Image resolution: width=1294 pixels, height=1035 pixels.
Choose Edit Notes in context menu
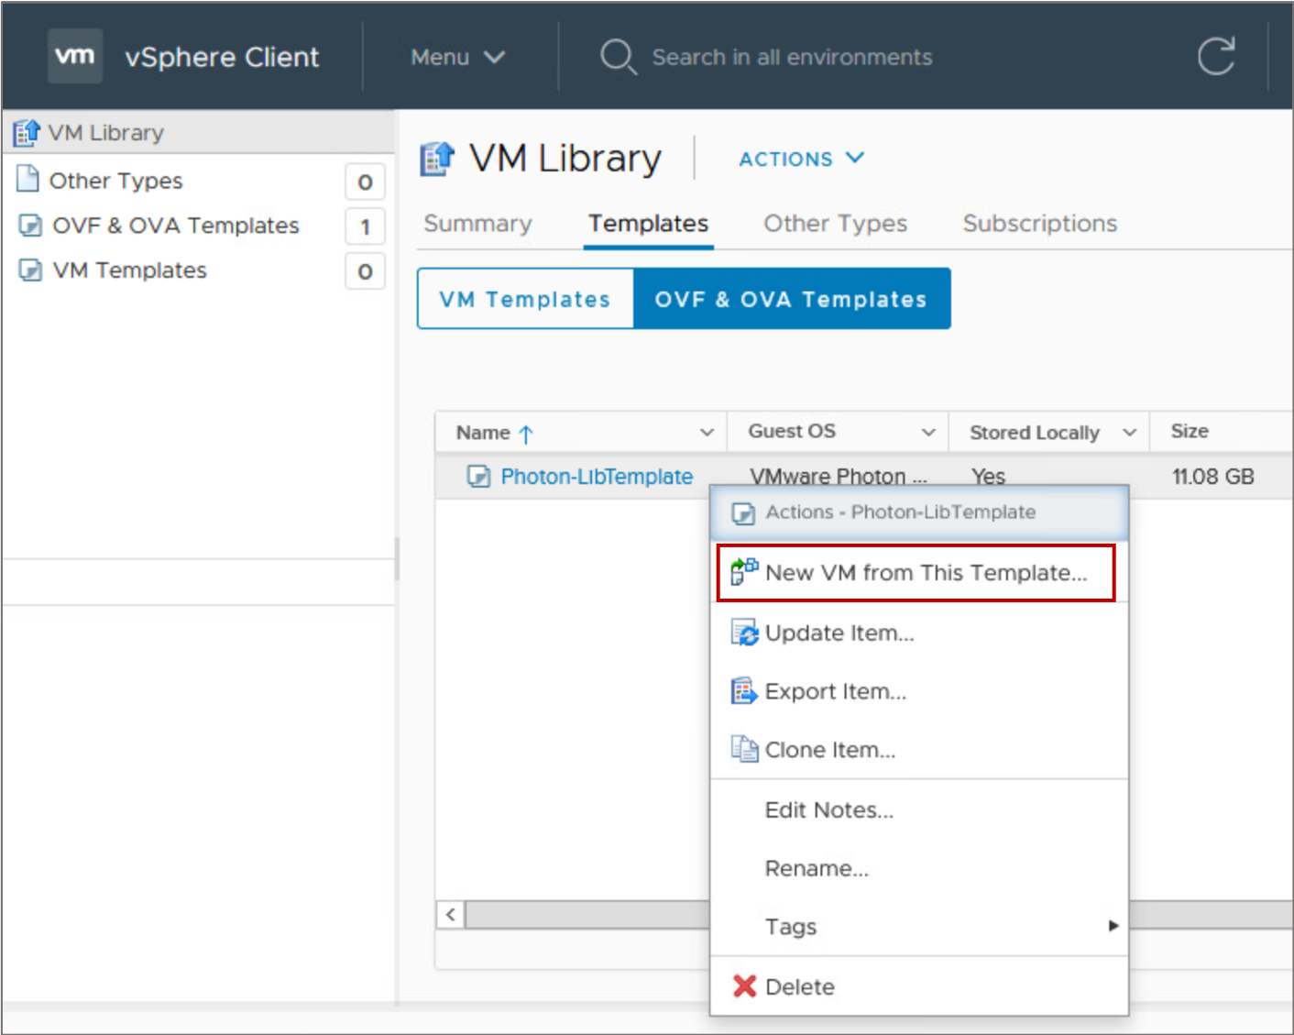919,810
